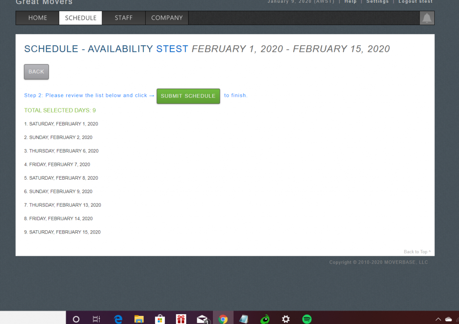Show hidden system tray icons
Viewport: 459px width, 324px height.
[438, 320]
